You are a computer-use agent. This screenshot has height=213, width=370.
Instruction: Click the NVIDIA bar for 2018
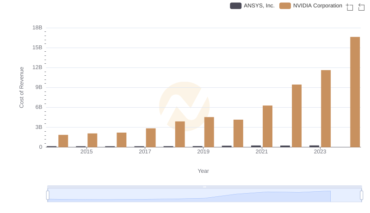pyautogui.click(x=180, y=134)
